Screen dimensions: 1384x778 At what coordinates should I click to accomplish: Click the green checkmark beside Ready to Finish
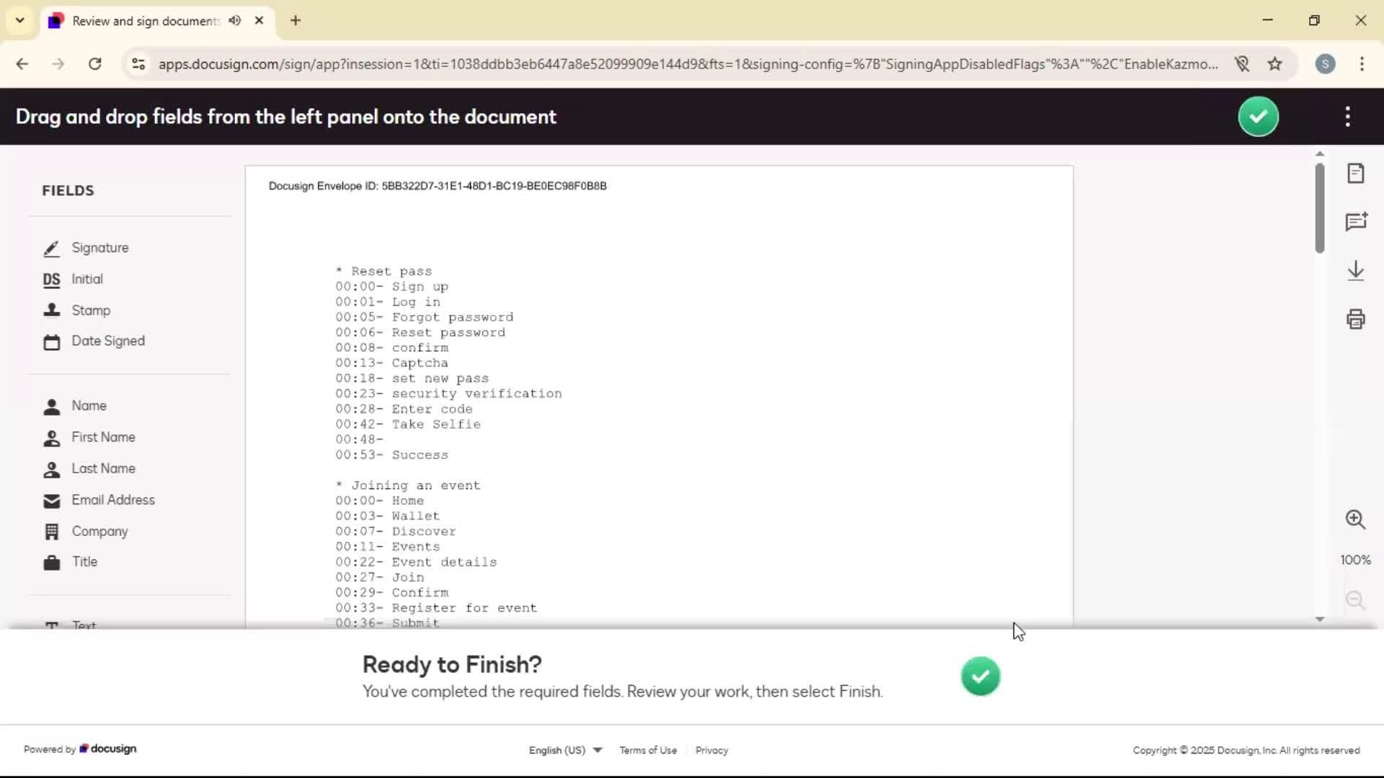coord(980,676)
